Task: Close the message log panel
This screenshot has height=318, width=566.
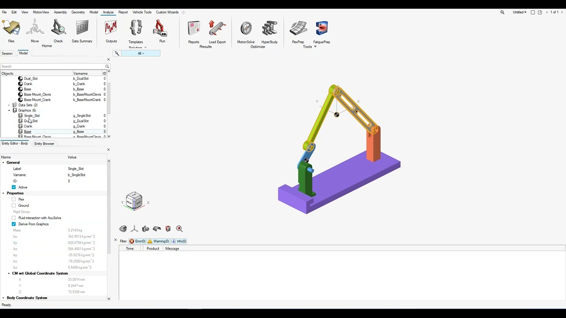Action: pyautogui.click(x=115, y=240)
